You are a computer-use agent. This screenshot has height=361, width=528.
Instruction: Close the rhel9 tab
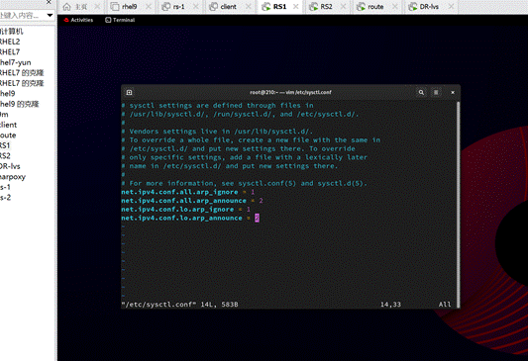pyautogui.click(x=149, y=6)
